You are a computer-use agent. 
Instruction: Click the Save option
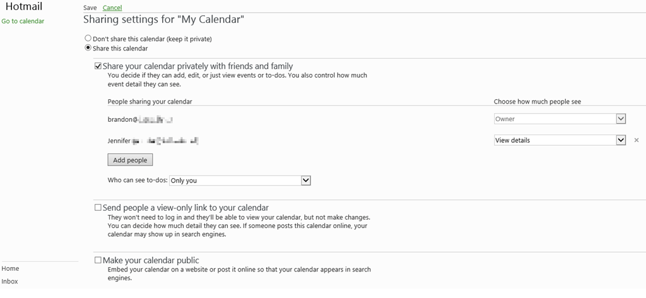click(x=90, y=8)
